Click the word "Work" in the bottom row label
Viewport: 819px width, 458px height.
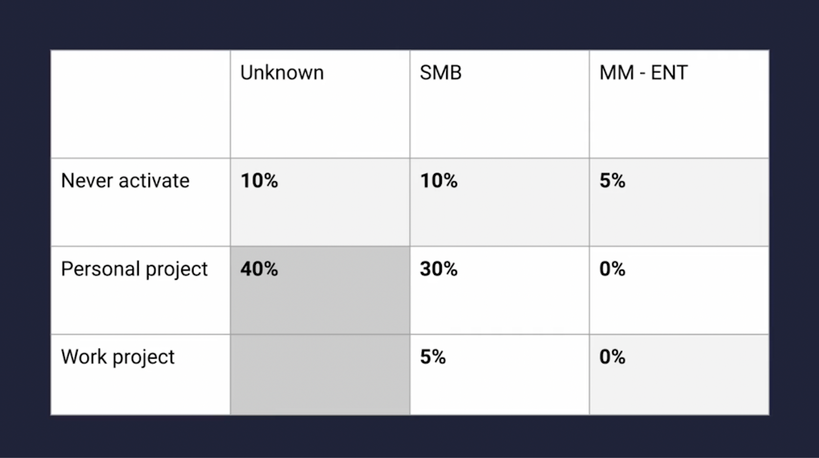(84, 357)
